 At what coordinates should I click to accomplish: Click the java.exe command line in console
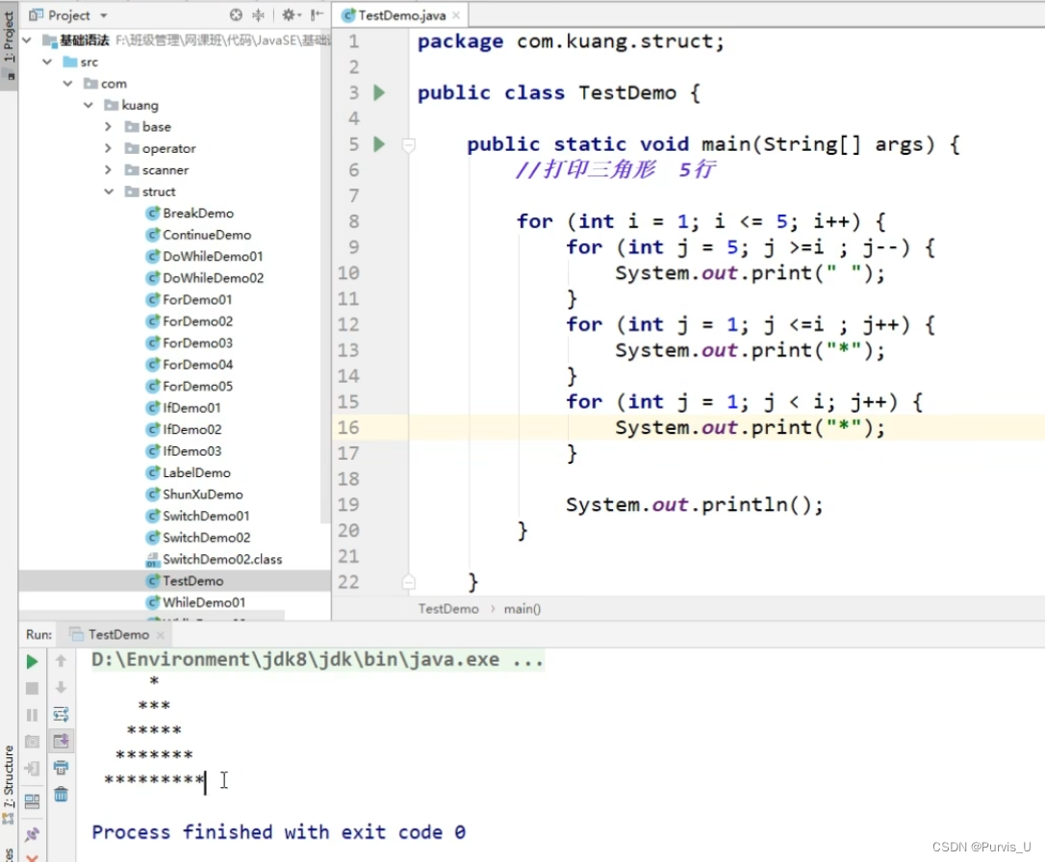point(318,660)
